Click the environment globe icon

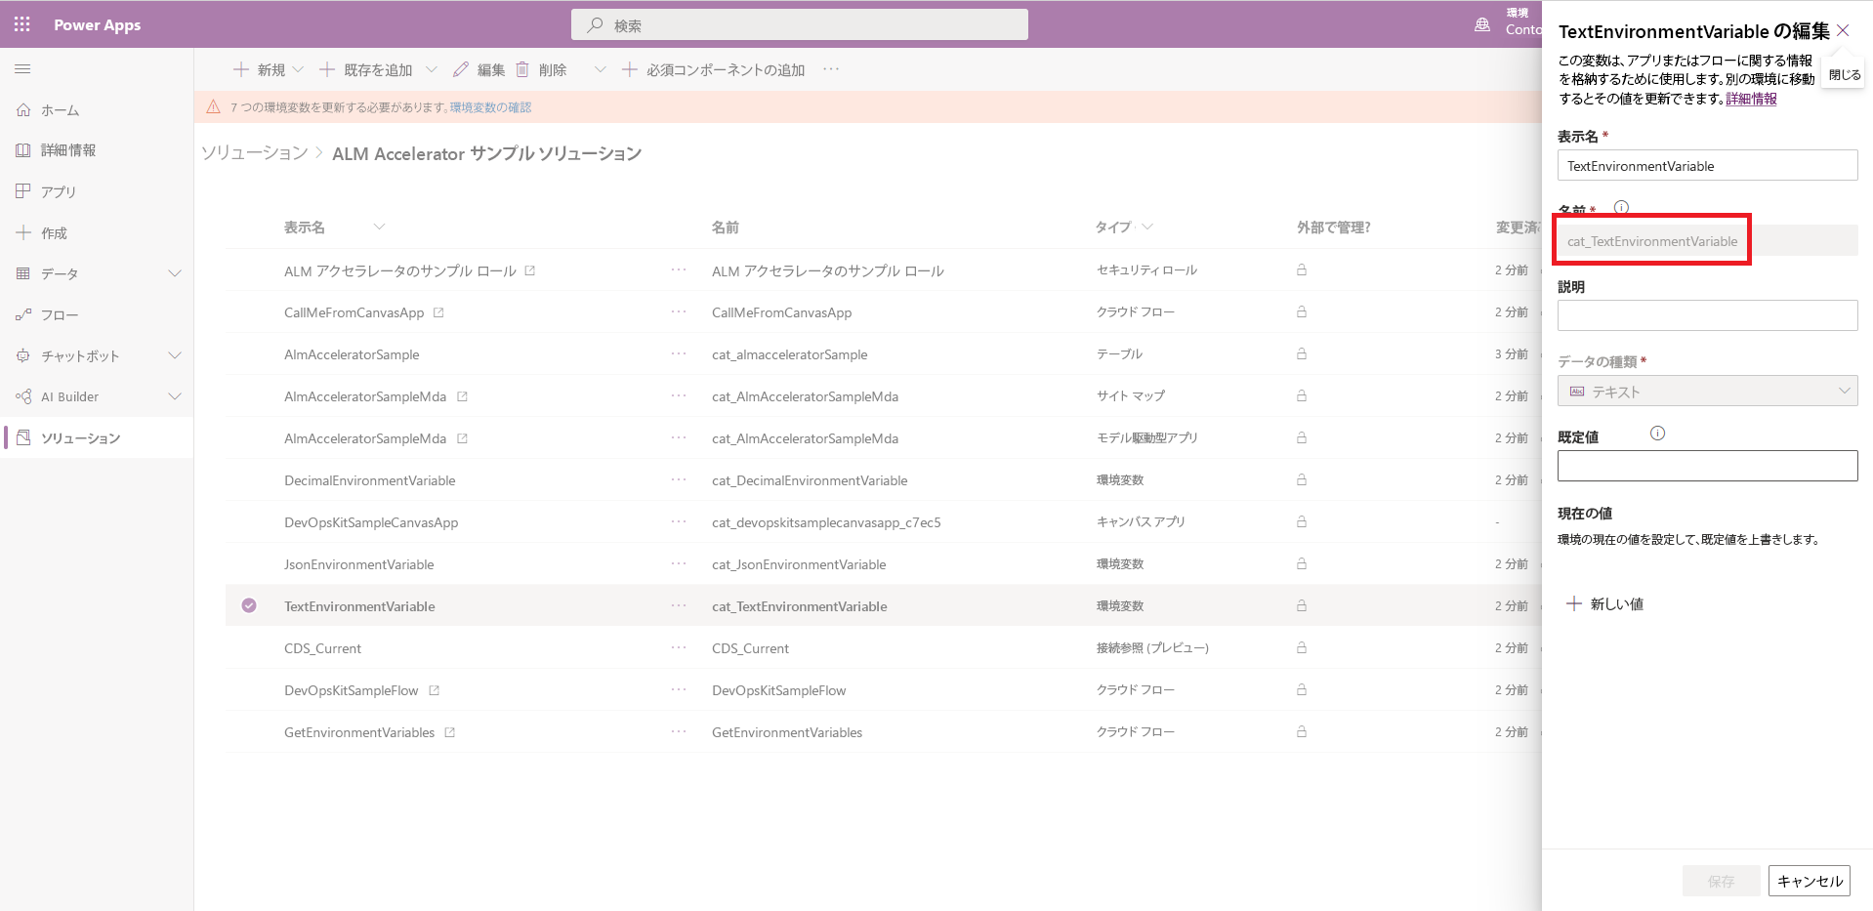pos(1482,25)
